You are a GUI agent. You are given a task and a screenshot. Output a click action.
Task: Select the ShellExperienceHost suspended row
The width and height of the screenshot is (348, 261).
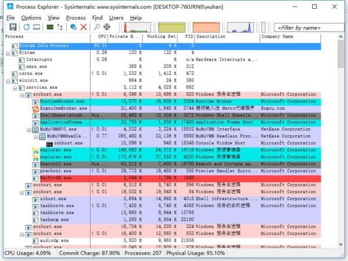[x=162, y=115]
